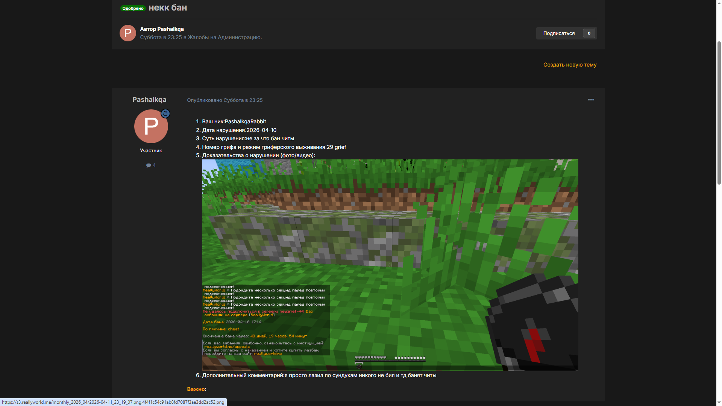The image size is (722, 406).
Task: Click the Участник group label
Action: click(151, 150)
